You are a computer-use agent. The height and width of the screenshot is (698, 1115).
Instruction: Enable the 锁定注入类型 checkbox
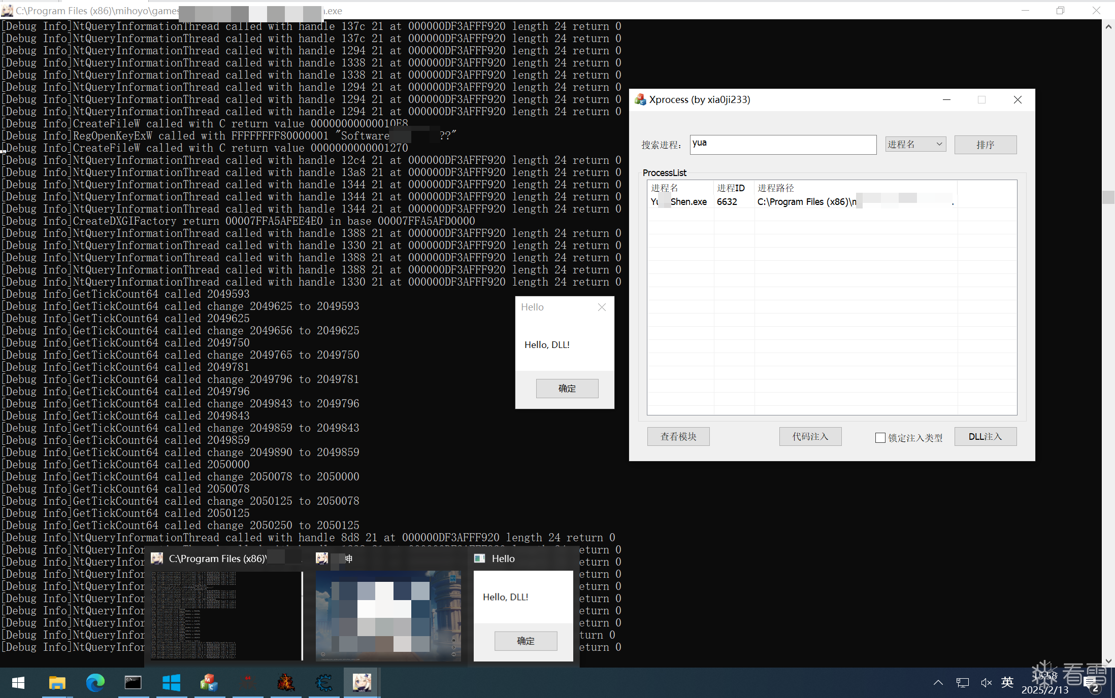click(880, 438)
